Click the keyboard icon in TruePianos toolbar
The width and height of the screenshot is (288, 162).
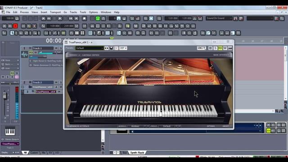click(x=230, y=48)
